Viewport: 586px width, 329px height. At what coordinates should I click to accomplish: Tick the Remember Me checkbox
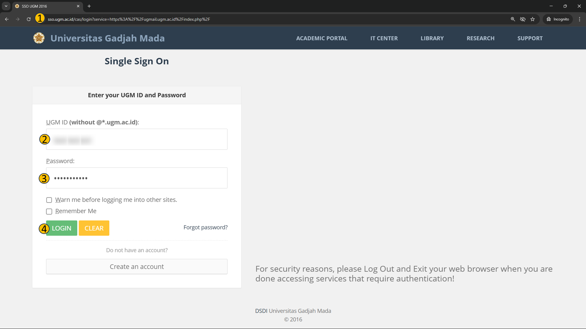click(49, 211)
